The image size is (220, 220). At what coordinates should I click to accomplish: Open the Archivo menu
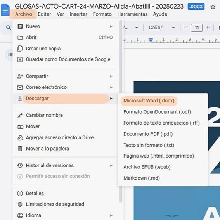[24, 14]
